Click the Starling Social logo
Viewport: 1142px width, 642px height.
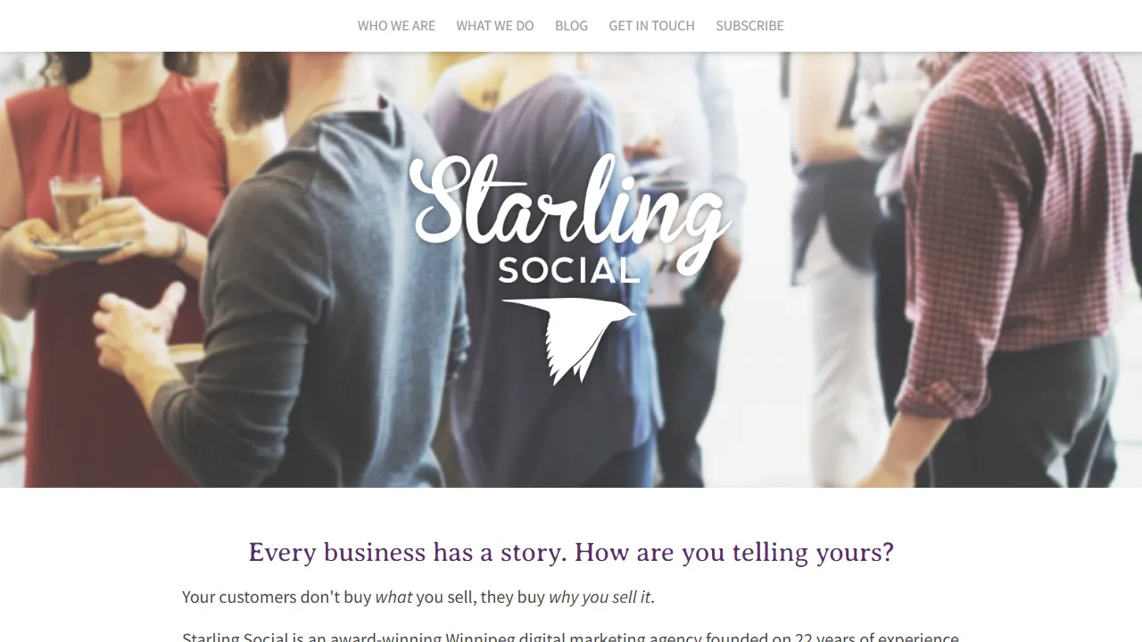click(x=569, y=267)
